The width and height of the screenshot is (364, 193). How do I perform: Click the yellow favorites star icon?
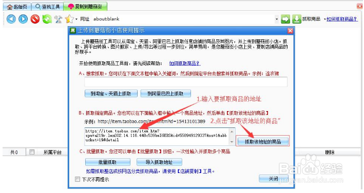pyautogui.click(x=69, y=19)
